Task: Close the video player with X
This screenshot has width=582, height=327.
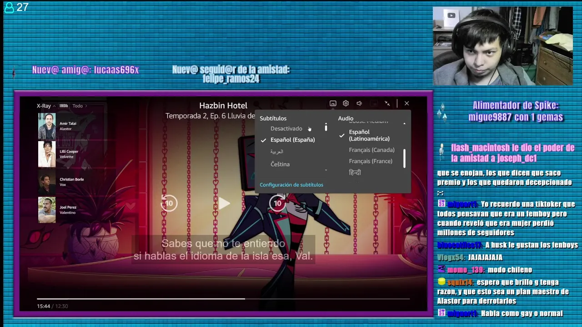Action: pyautogui.click(x=406, y=104)
